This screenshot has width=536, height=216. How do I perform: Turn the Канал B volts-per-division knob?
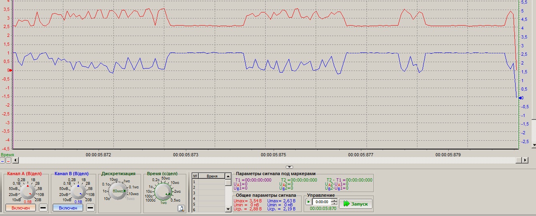pos(78,192)
